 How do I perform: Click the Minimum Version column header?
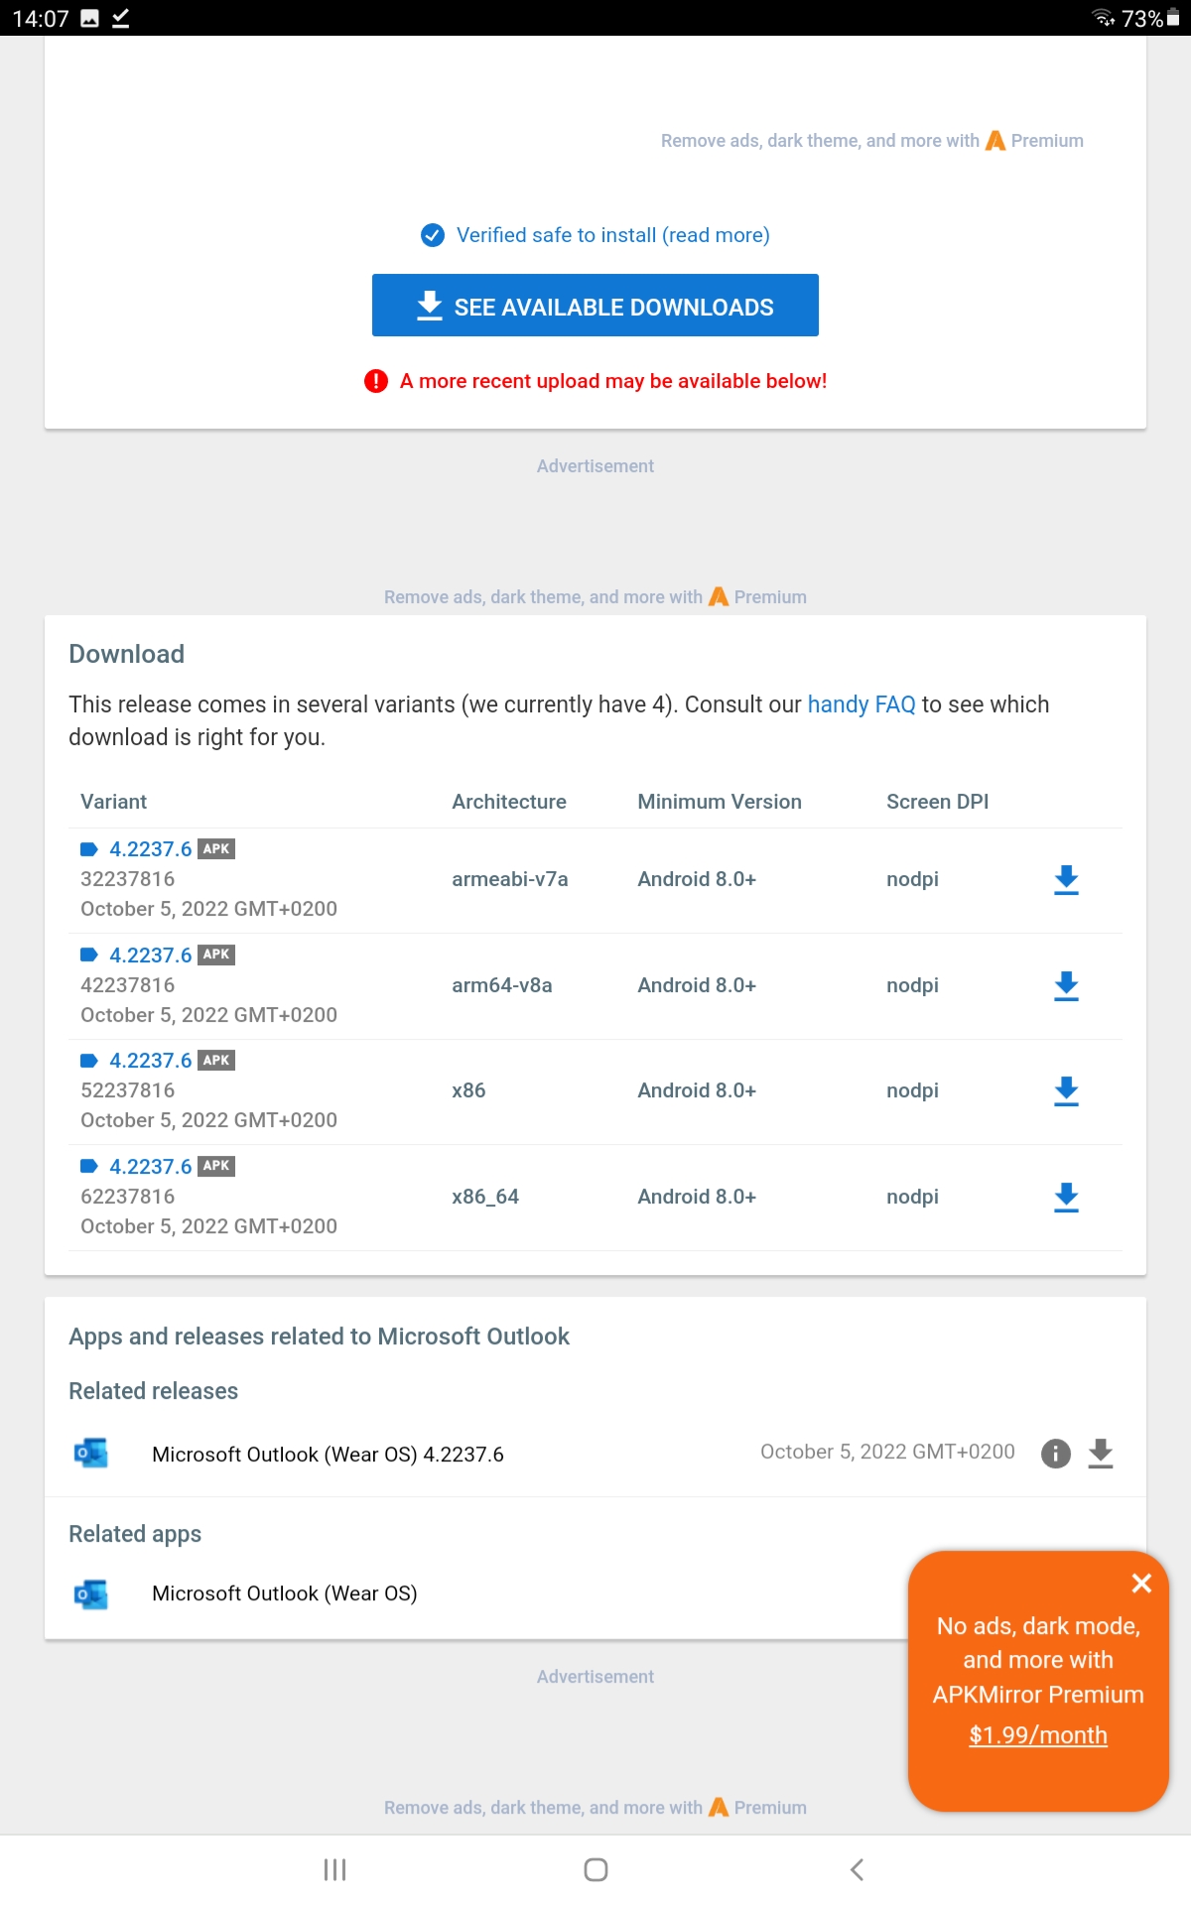[720, 802]
